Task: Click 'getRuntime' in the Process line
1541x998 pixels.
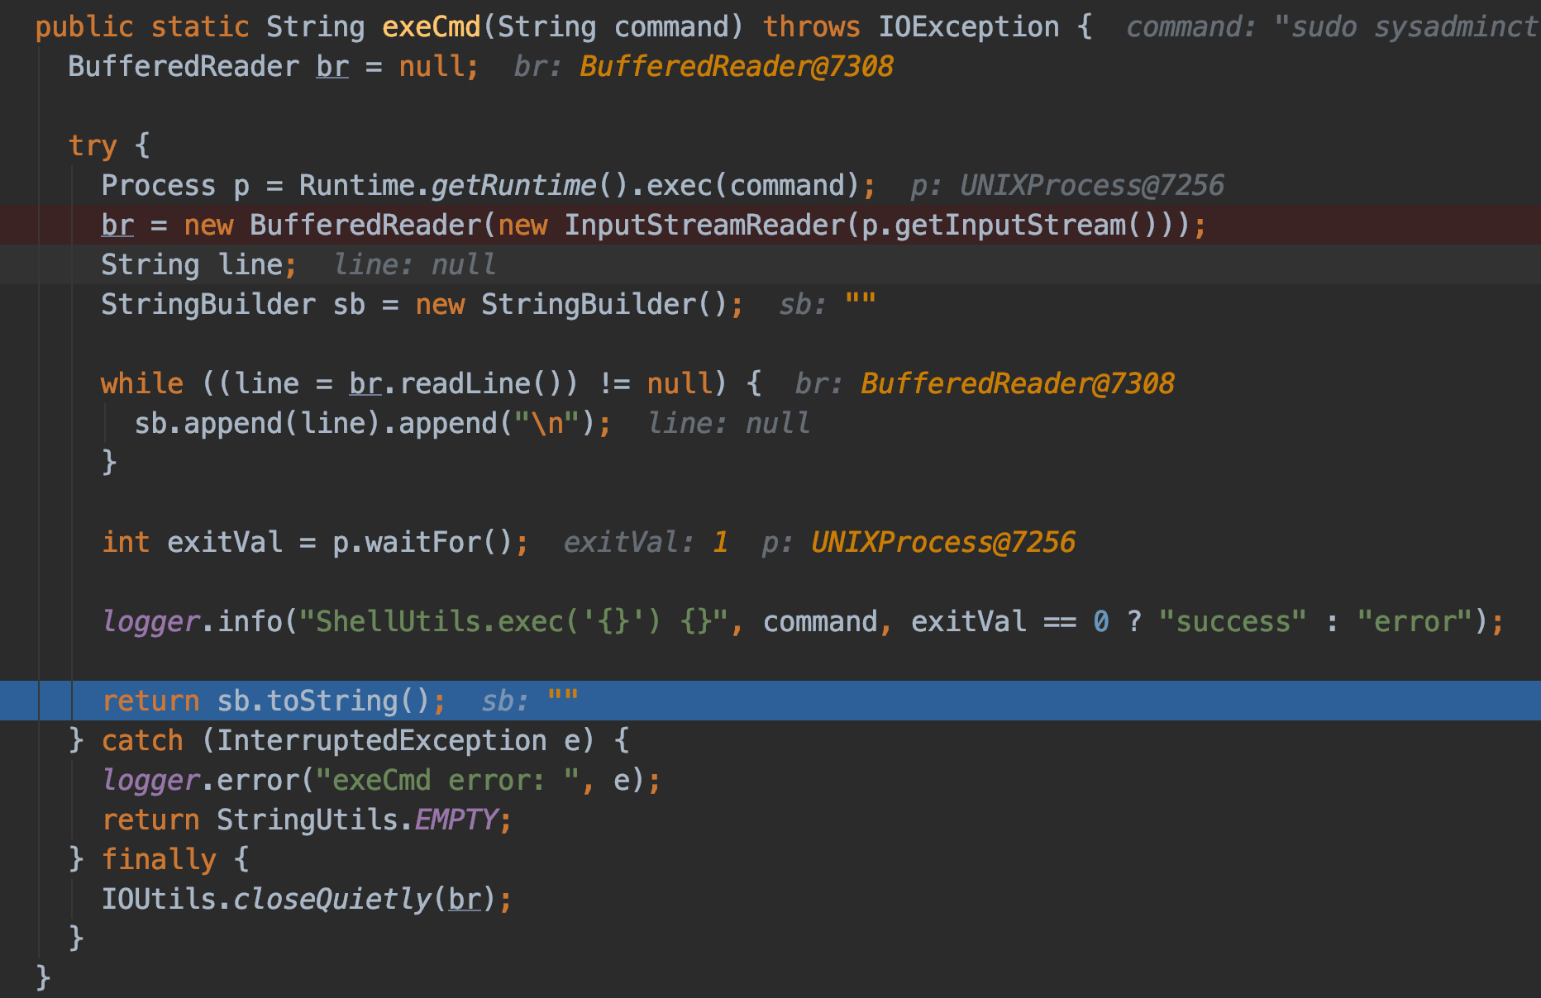Action: coord(513,186)
